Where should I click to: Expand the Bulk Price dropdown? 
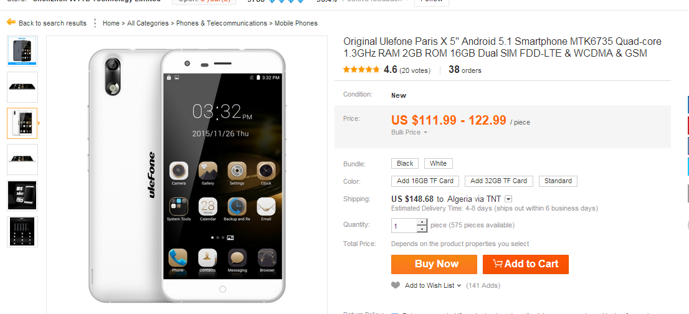coord(409,132)
